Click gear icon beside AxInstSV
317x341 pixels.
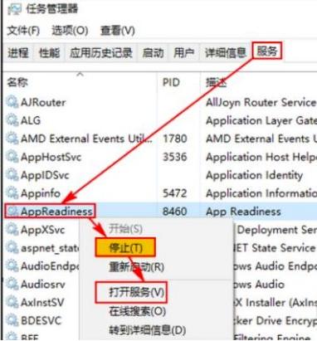12,302
